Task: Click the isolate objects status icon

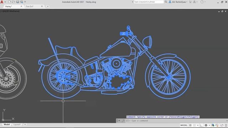Action: tap(217, 125)
